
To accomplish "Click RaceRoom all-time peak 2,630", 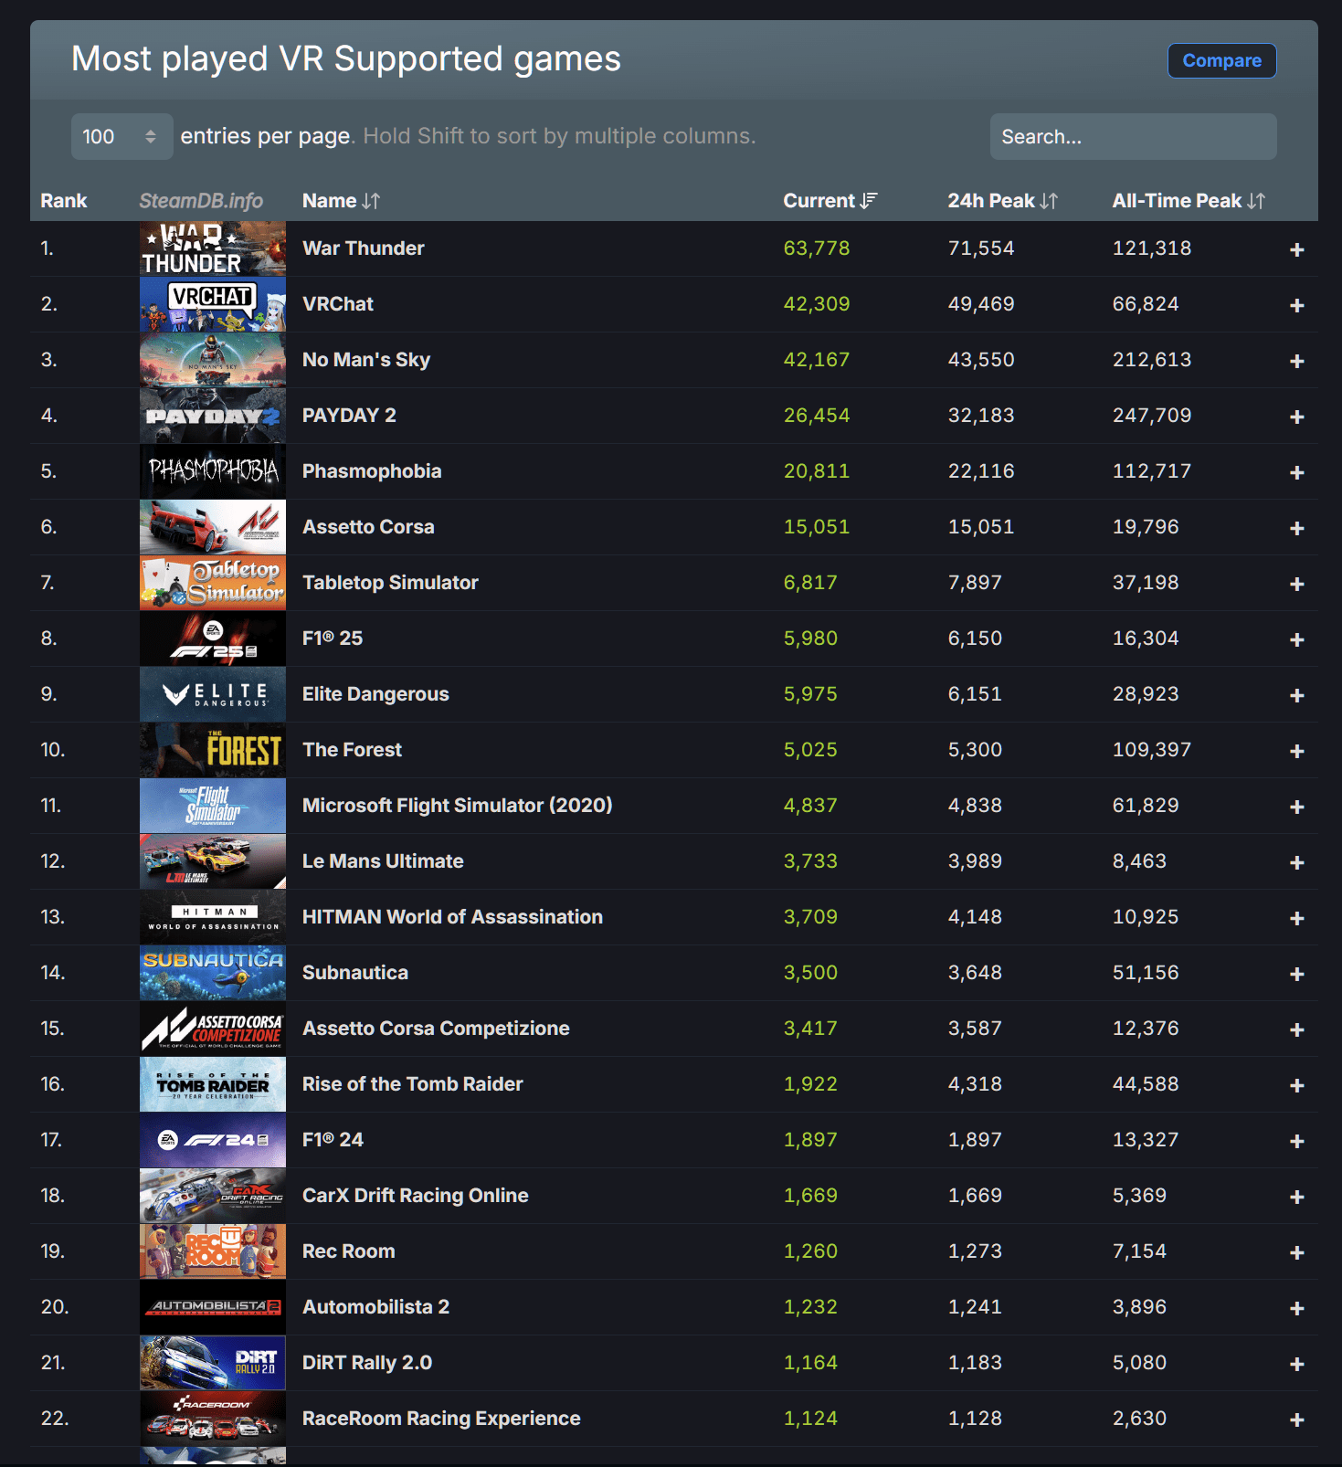I will tap(1139, 1419).
